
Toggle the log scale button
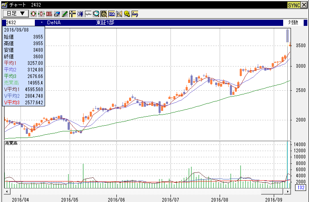point(135,14)
